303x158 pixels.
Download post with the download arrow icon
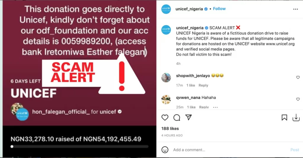pyautogui.click(x=296, y=117)
